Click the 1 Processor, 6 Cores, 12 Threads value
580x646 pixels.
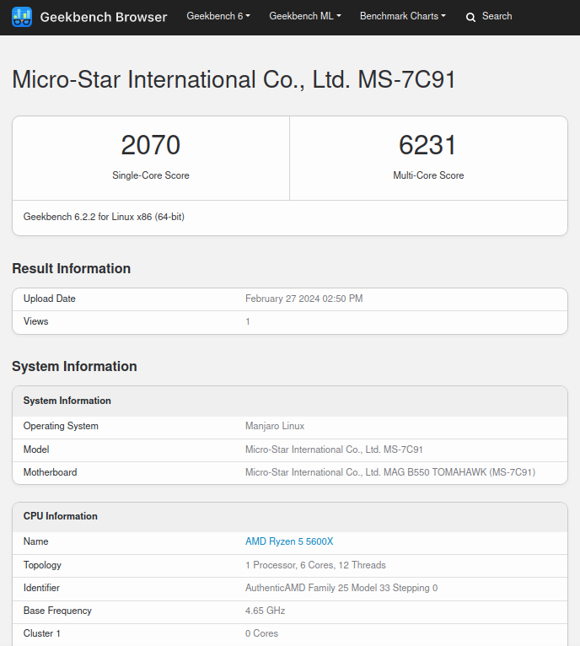tap(315, 565)
